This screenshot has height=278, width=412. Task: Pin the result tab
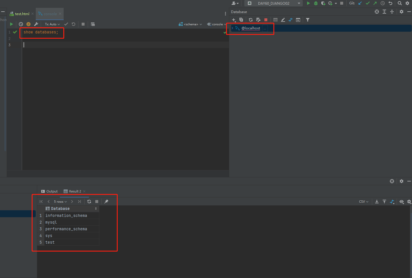coord(106,202)
